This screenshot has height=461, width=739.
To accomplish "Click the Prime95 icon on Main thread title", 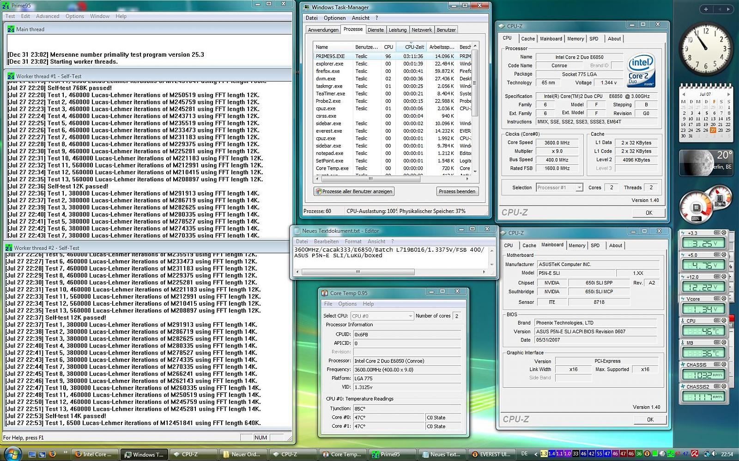I will (11, 29).
